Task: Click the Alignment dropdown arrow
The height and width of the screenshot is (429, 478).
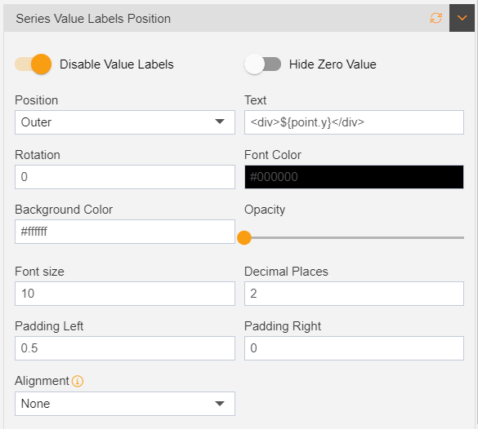Action: pyautogui.click(x=220, y=404)
